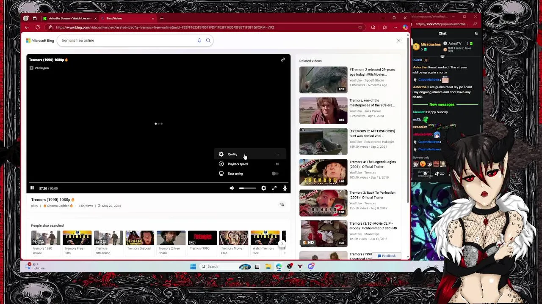
Task: Play 'Tremors 2 released 29 years ago' video
Action: click(323, 80)
